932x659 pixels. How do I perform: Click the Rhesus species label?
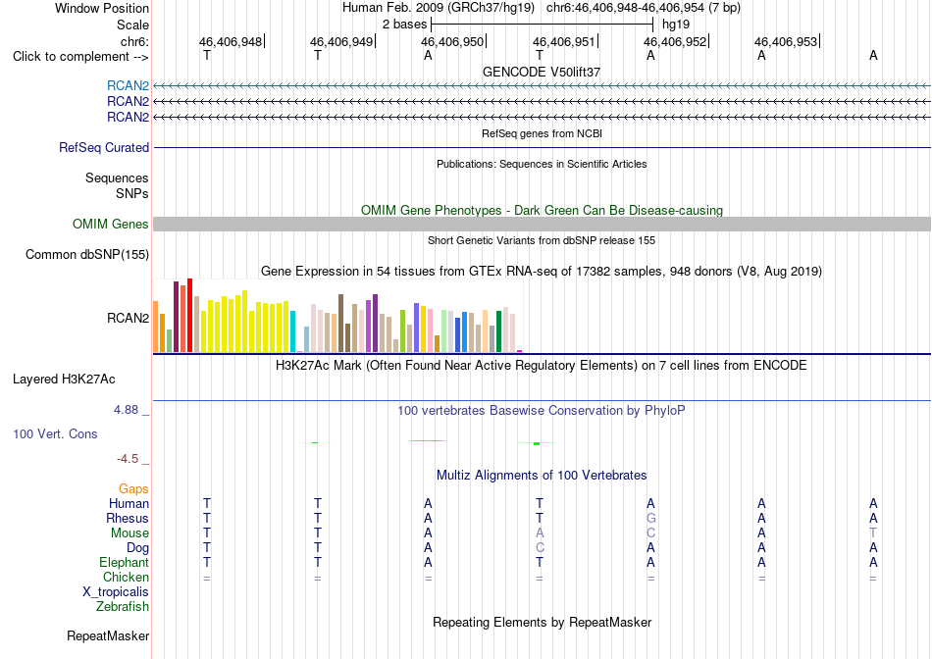click(x=128, y=518)
